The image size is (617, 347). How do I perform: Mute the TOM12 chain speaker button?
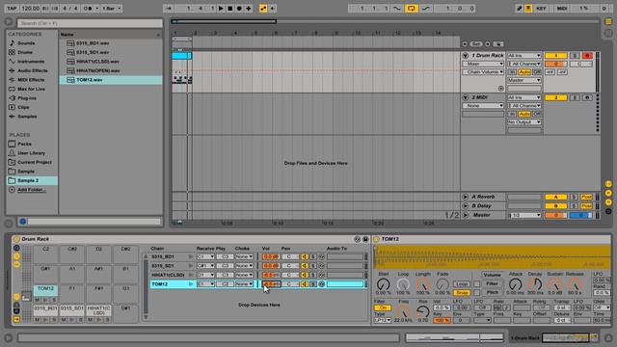coord(305,284)
